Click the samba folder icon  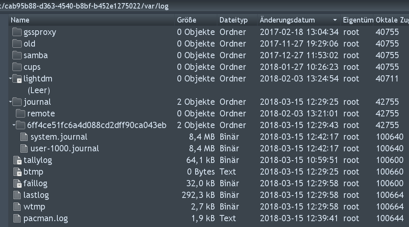click(17, 55)
